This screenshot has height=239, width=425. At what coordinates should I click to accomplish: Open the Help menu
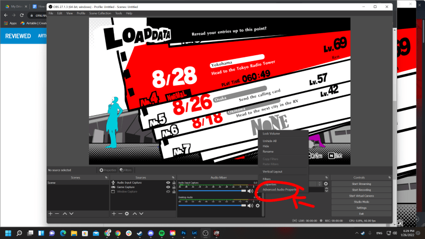coord(129,13)
